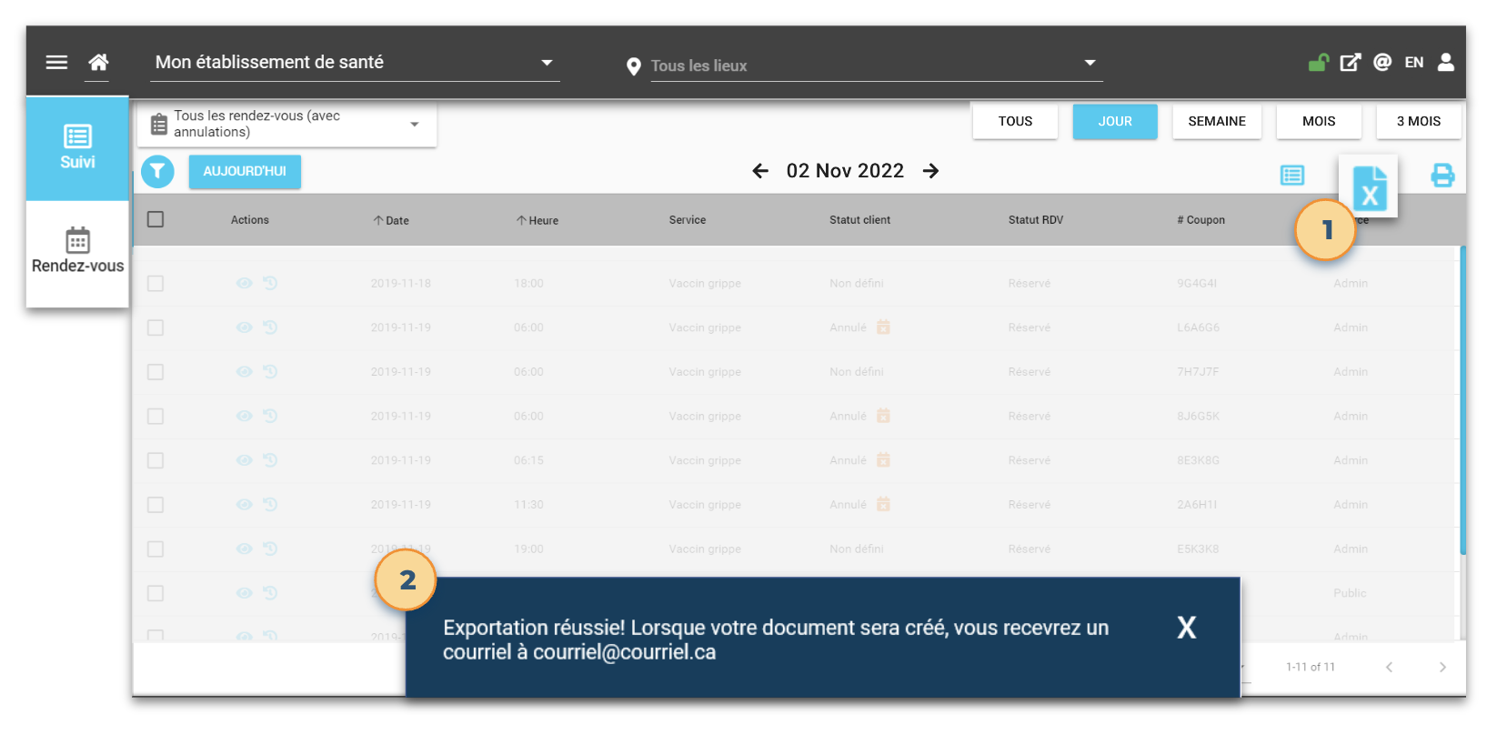Check the row with coupon 2A6H1I

click(156, 505)
